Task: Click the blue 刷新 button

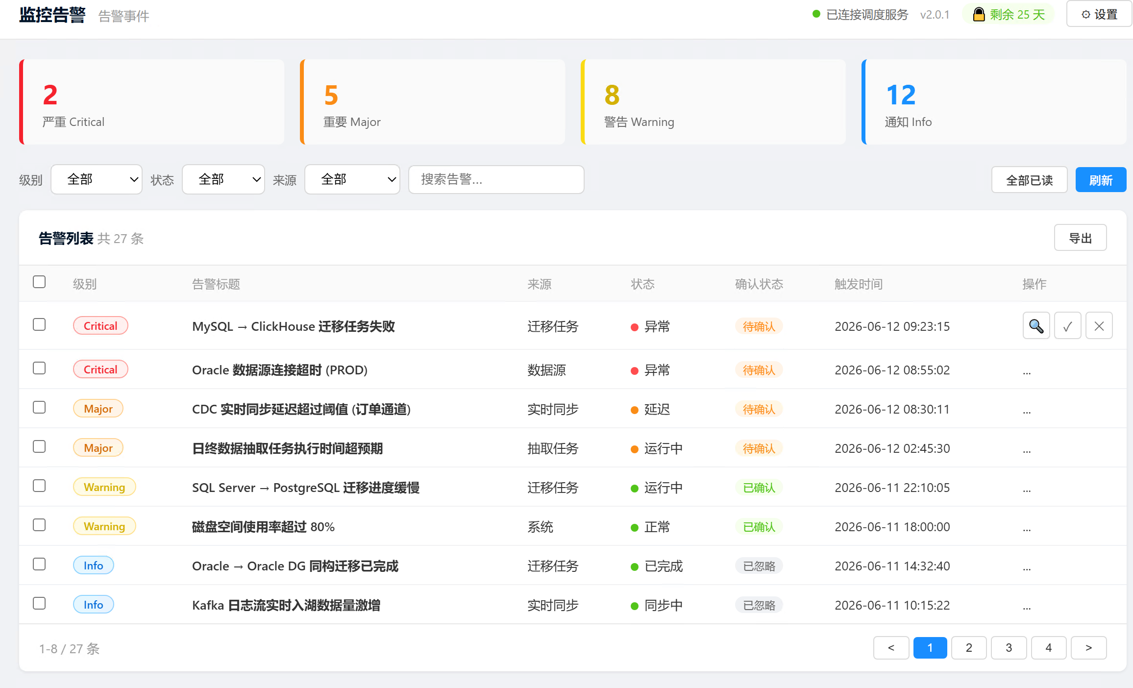Action: [x=1101, y=180]
